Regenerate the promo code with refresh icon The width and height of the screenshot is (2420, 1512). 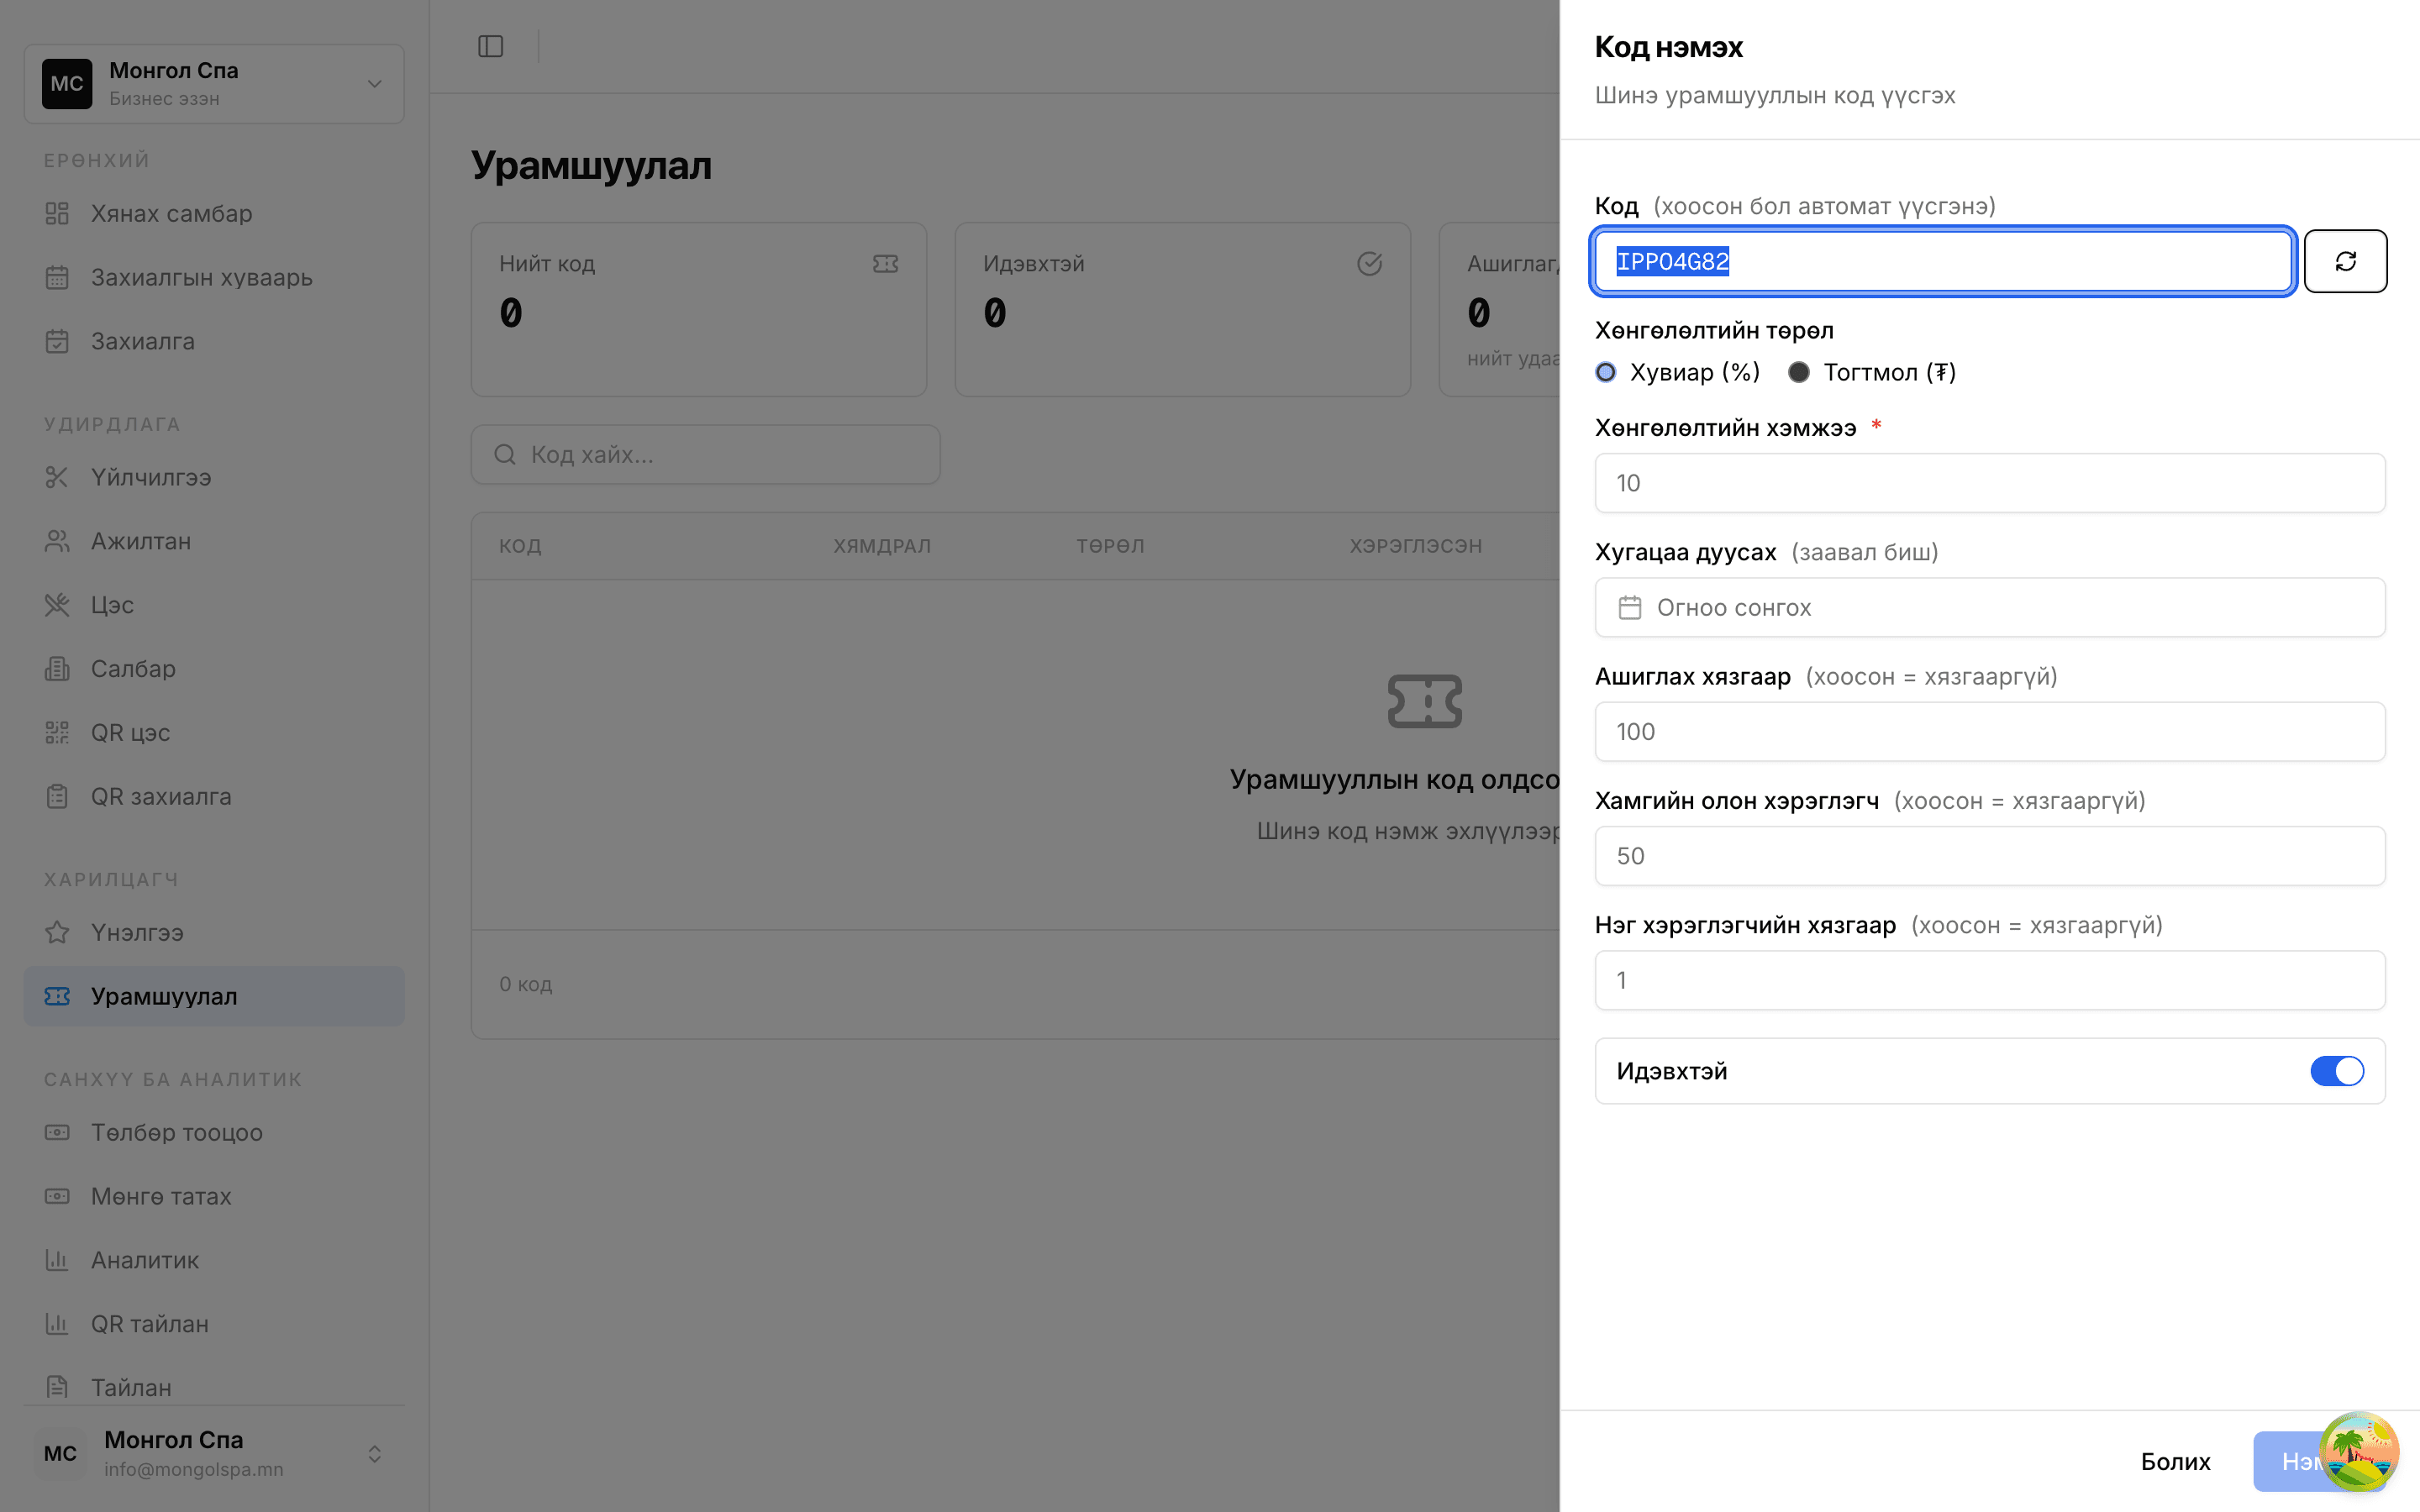[x=2345, y=261]
